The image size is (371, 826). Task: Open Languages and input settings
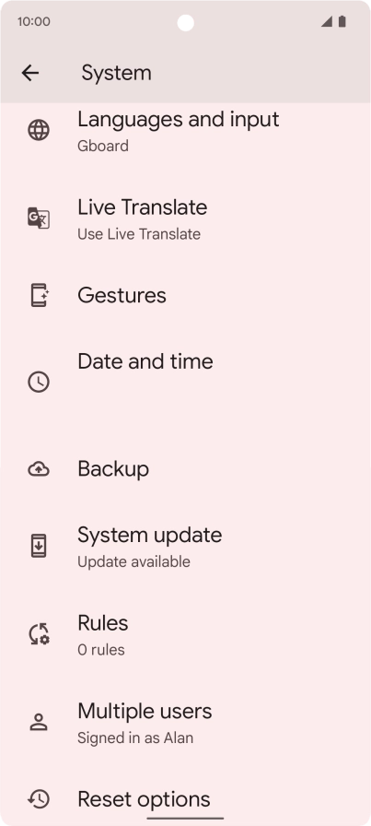click(185, 130)
